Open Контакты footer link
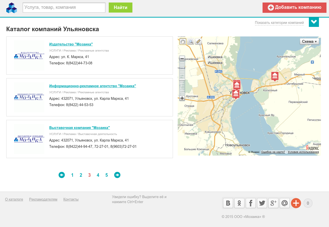329x227 pixels. tap(71, 199)
